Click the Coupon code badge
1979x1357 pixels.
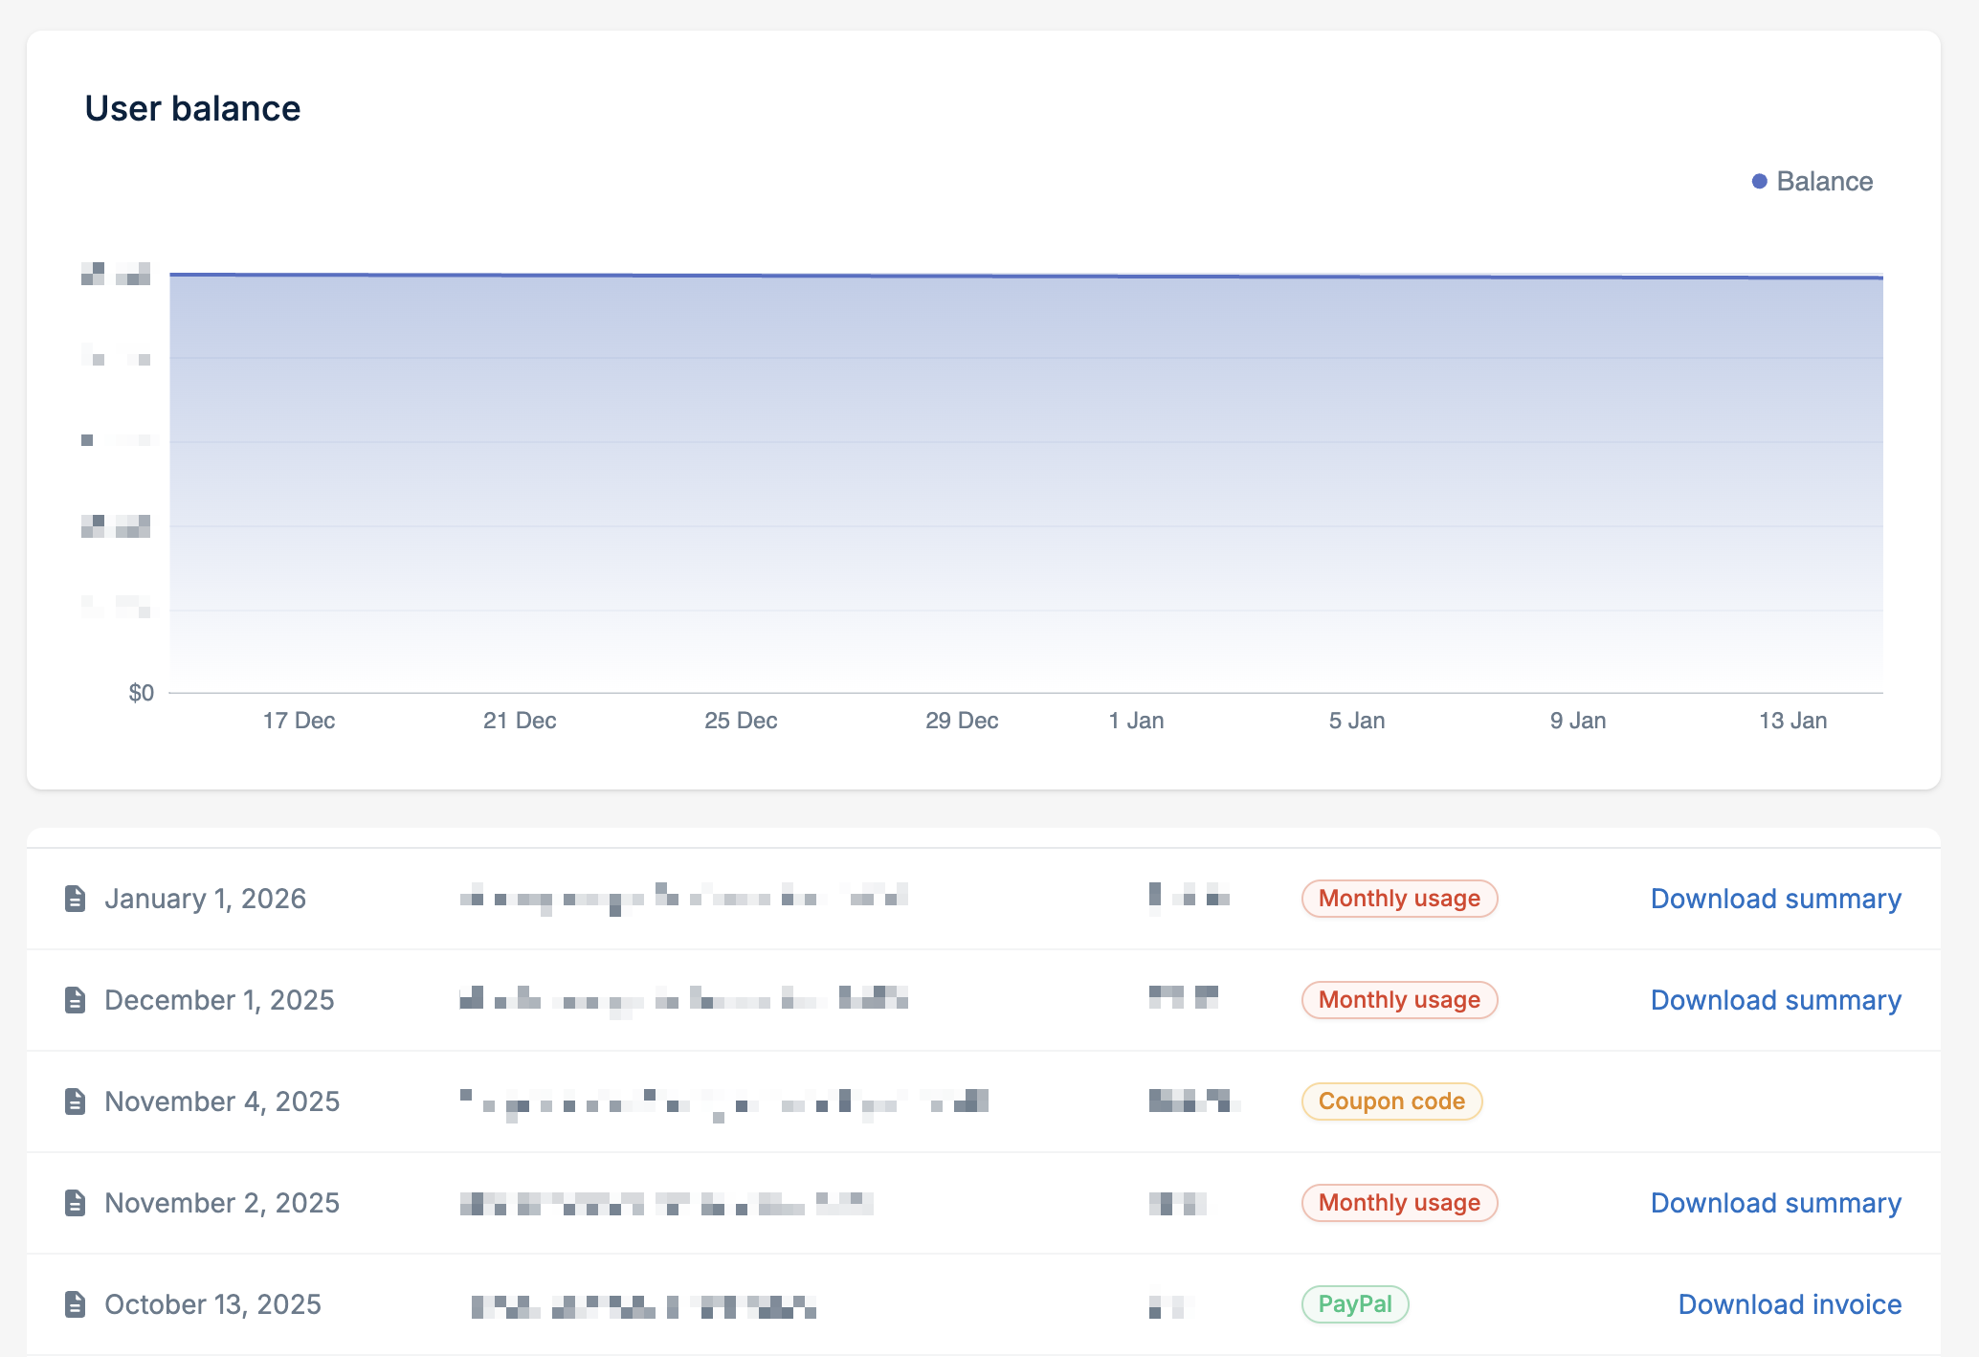[x=1391, y=1101]
